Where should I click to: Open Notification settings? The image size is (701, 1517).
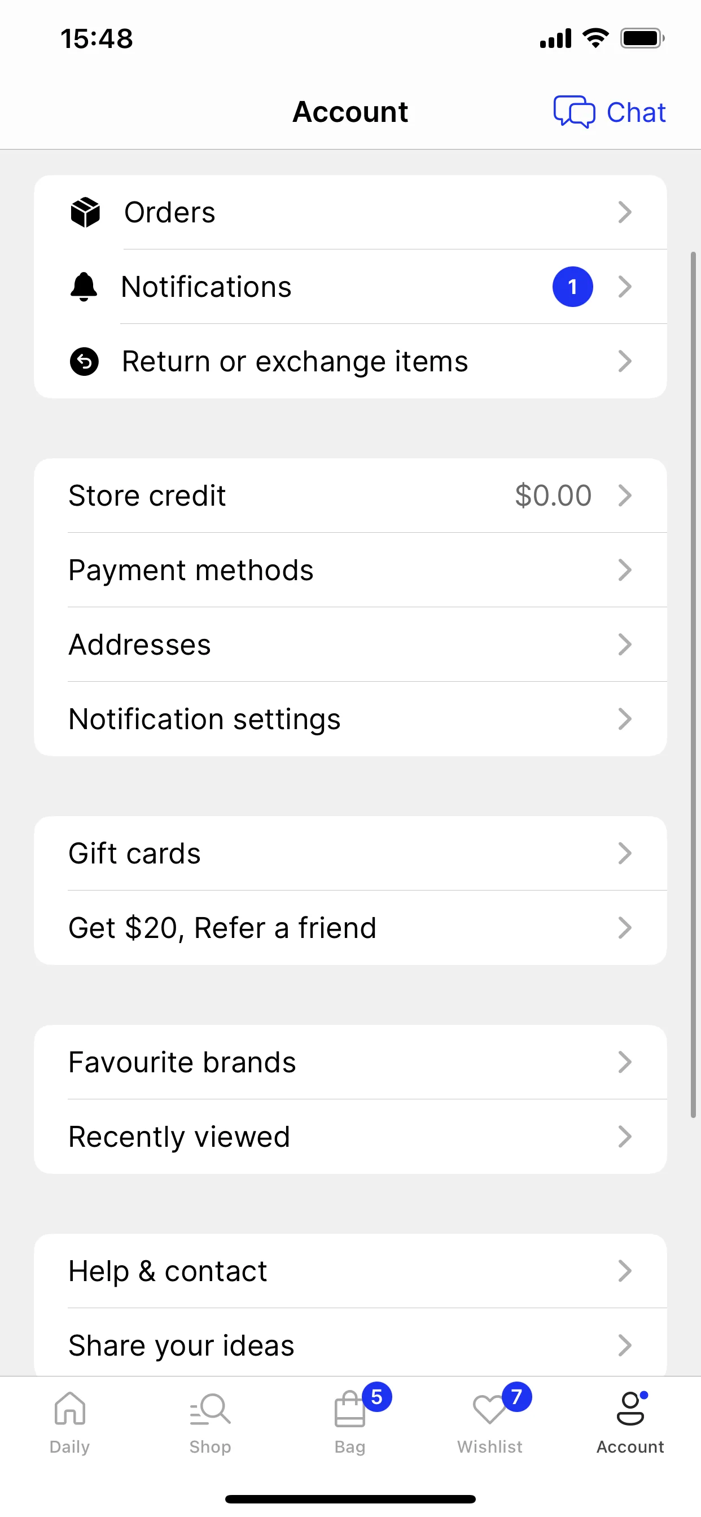(x=350, y=719)
